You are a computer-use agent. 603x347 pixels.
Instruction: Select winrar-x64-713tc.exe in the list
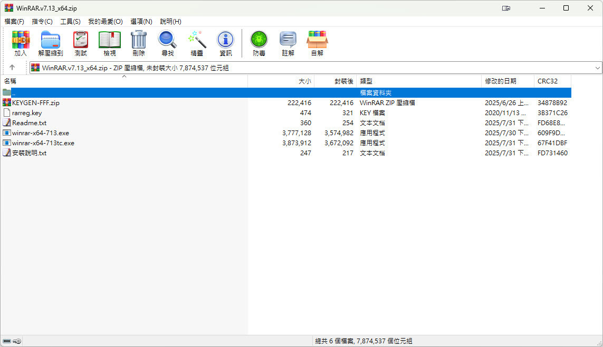tap(43, 143)
